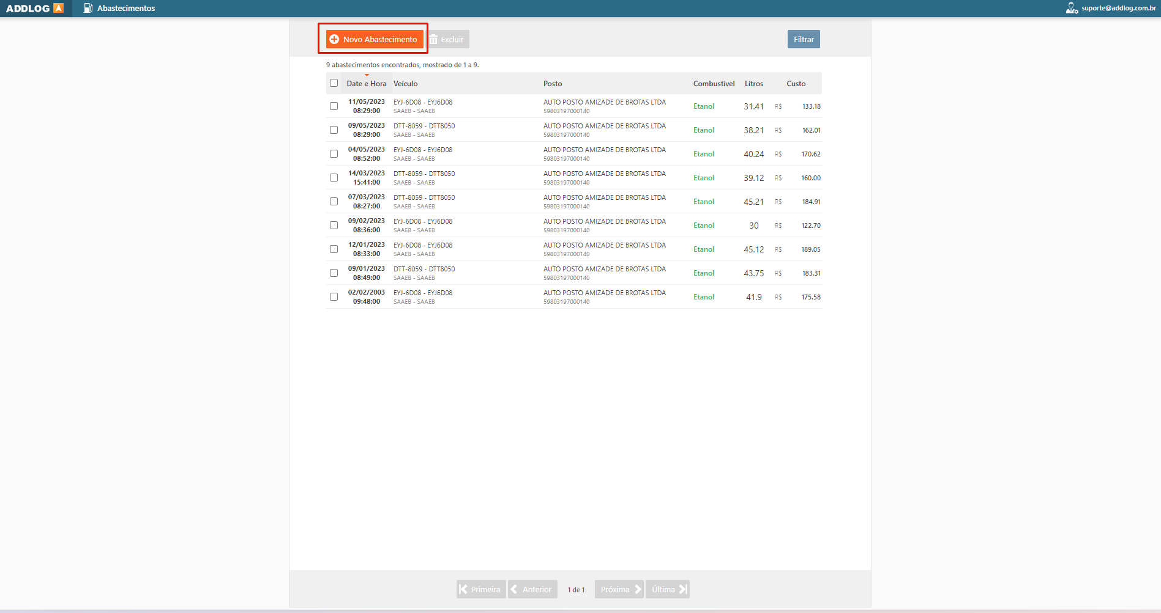Click the plus icon on Novo Abastecimento
This screenshot has height=613, width=1161.
pos(334,39)
